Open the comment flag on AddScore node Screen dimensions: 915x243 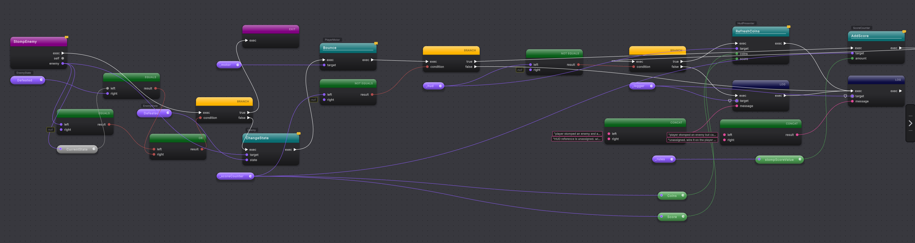[x=904, y=31]
